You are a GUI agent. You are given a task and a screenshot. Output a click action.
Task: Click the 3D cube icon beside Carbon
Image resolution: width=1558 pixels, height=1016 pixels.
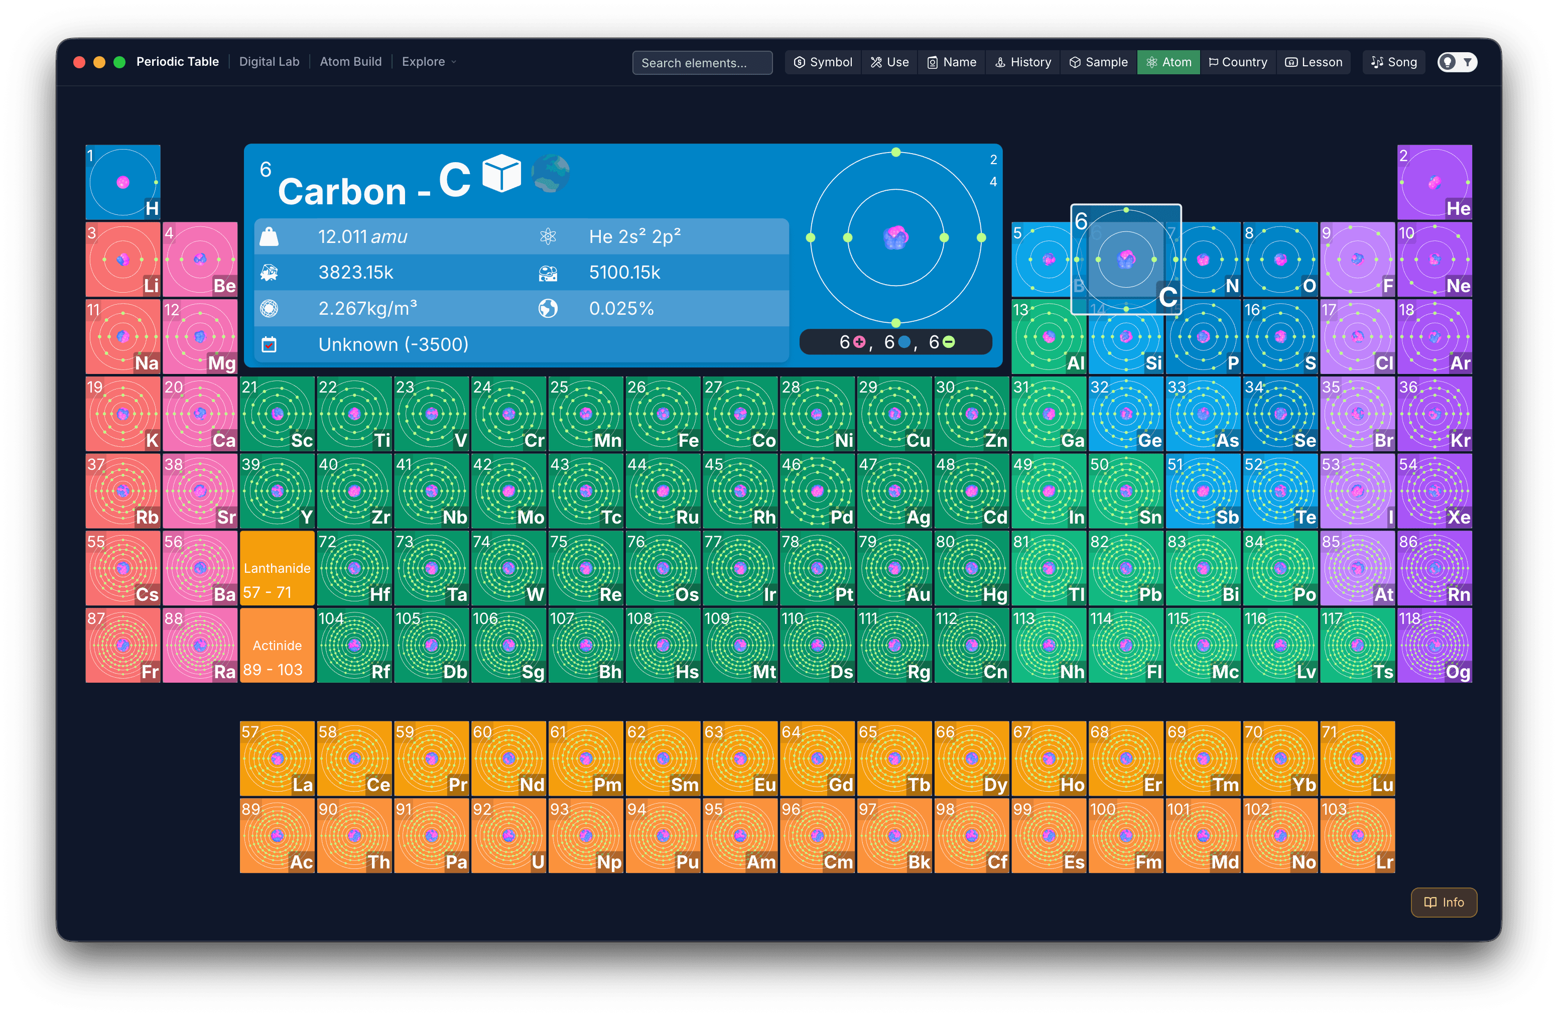coord(501,174)
